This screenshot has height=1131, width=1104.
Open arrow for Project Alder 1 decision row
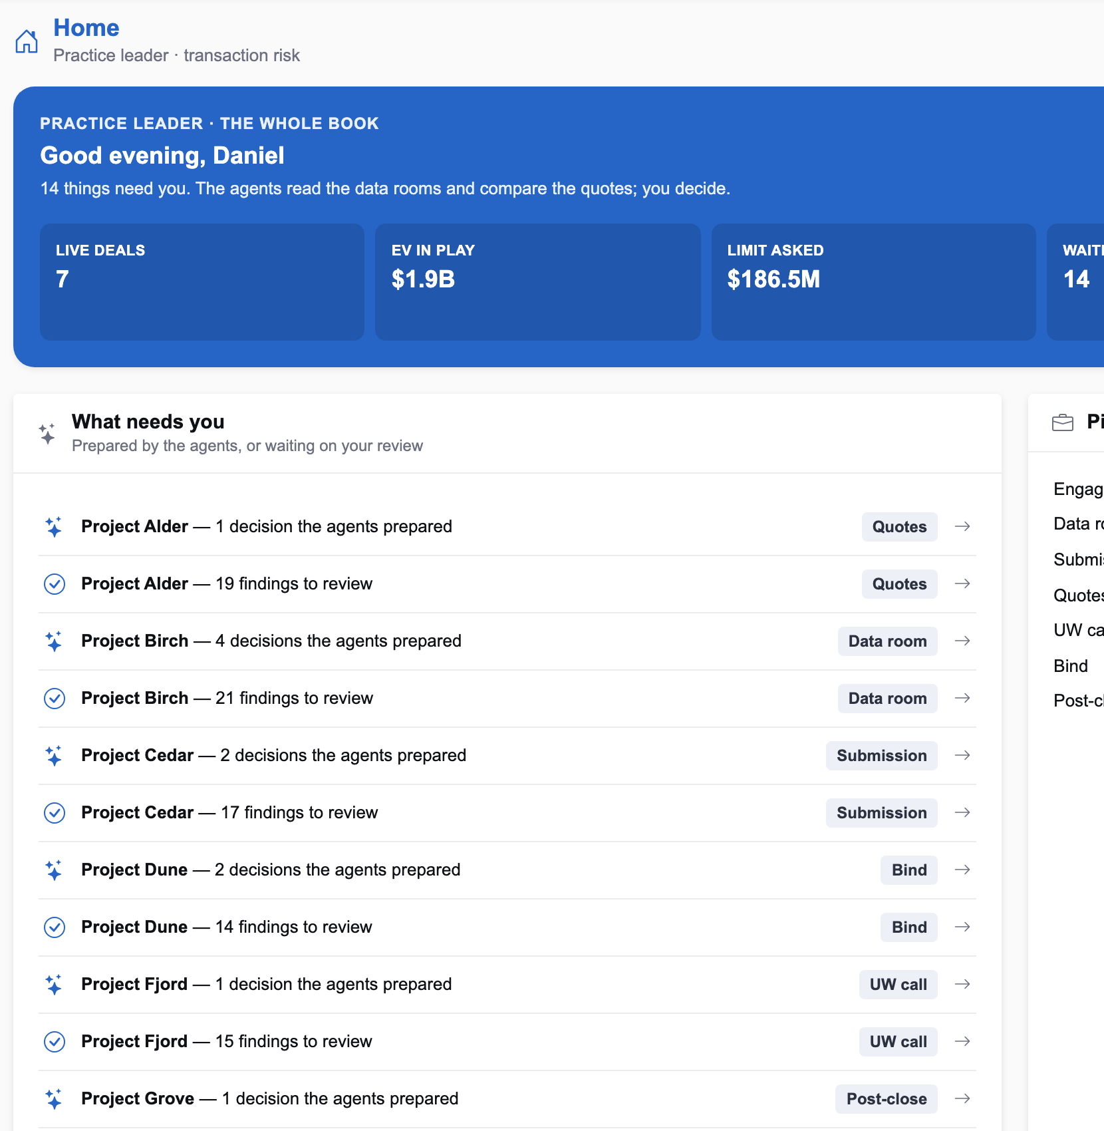pyautogui.click(x=962, y=527)
